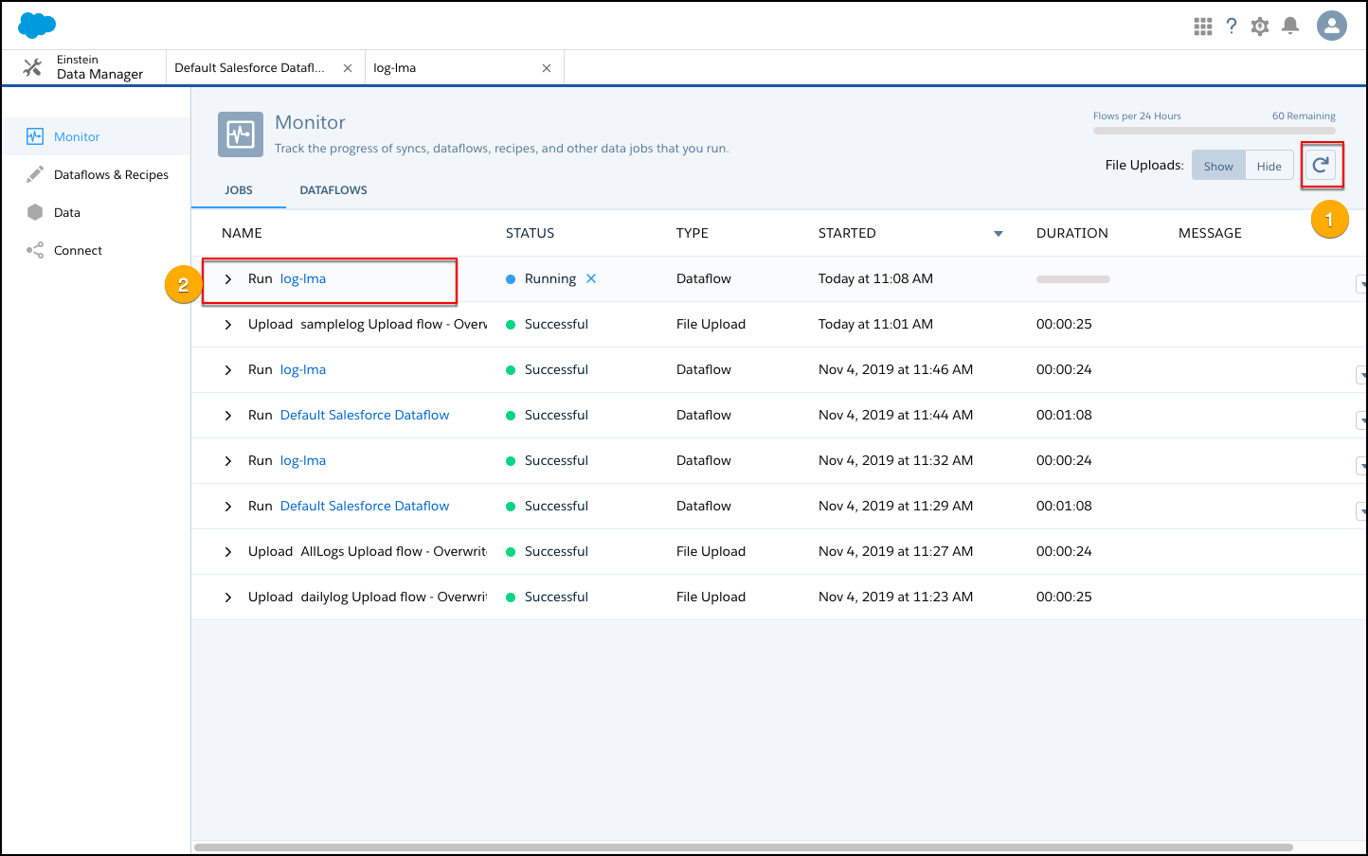Click the STATUS column header
The image size is (1368, 856).
point(530,233)
